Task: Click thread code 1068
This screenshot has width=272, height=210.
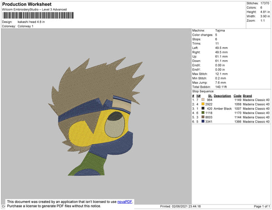Action: pyautogui.click(x=238, y=104)
